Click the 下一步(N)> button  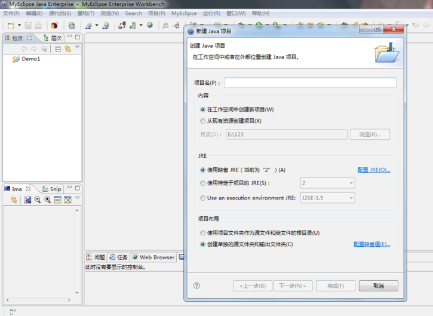tap(293, 286)
